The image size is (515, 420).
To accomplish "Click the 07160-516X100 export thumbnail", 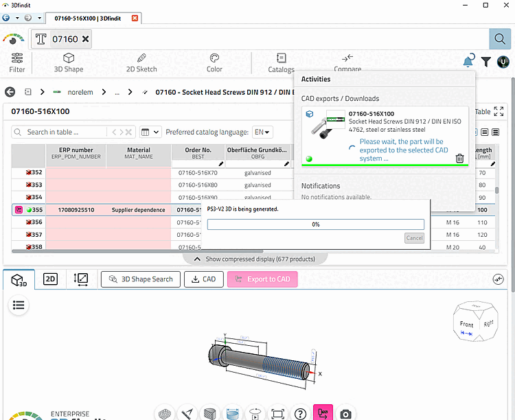I will pyautogui.click(x=328, y=126).
